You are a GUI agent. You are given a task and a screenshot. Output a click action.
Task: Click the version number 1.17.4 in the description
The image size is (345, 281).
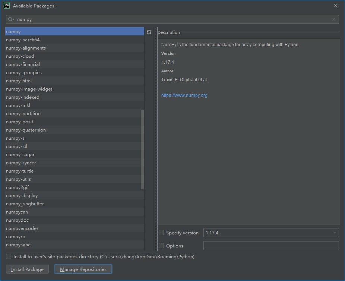167,62
